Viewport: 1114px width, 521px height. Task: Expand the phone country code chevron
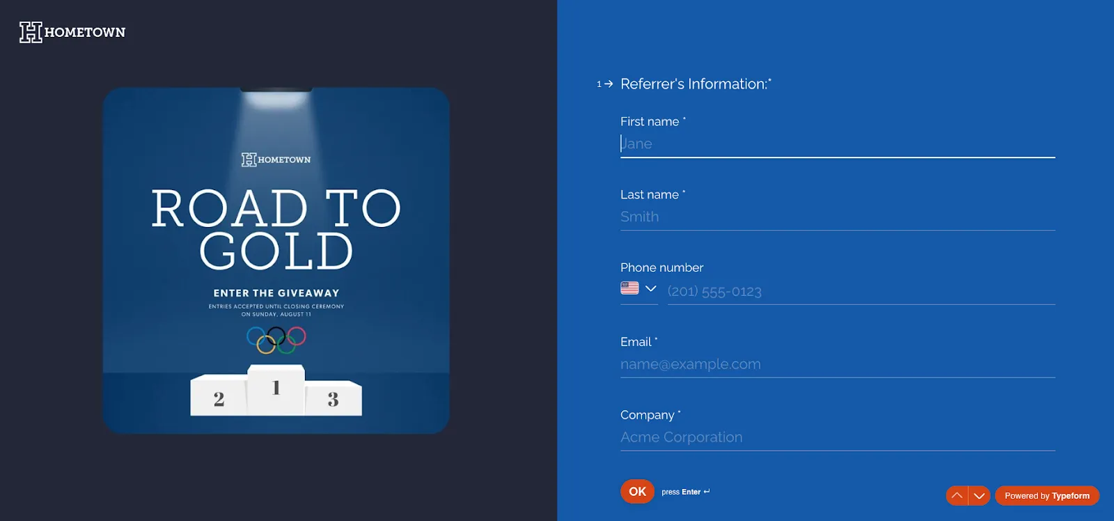pyautogui.click(x=651, y=288)
